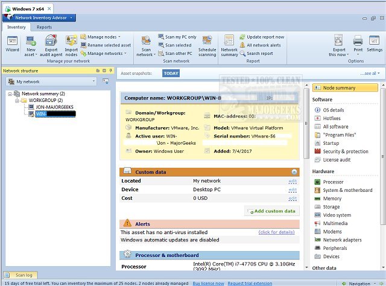Viewport: 386px width, 286px height.
Task: Open Storage section
Action: click(x=327, y=207)
